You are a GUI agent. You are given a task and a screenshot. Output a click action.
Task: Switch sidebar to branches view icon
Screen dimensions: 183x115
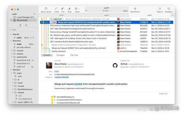click(x=21, y=25)
